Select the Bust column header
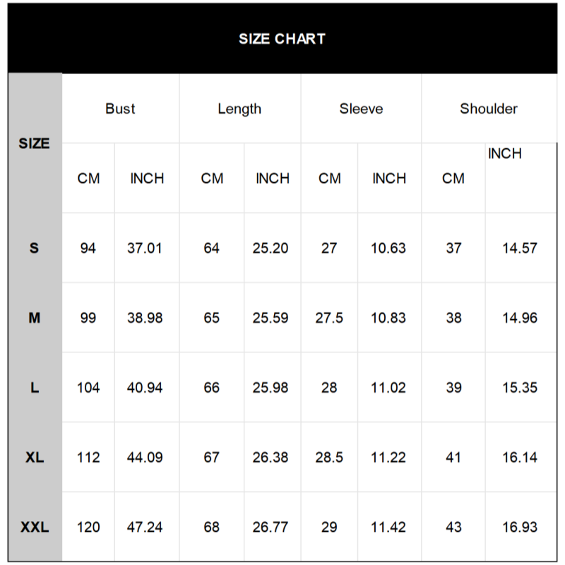565x565 pixels. pos(120,109)
